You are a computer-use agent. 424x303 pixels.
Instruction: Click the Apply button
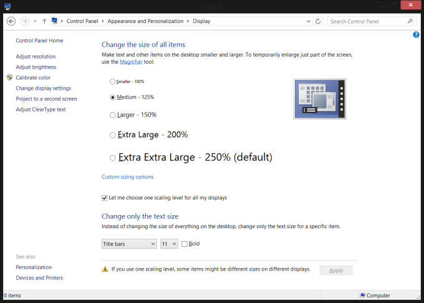pos(336,271)
